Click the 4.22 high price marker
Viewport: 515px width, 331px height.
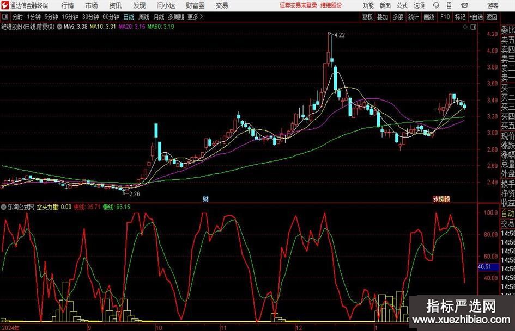[x=340, y=35]
